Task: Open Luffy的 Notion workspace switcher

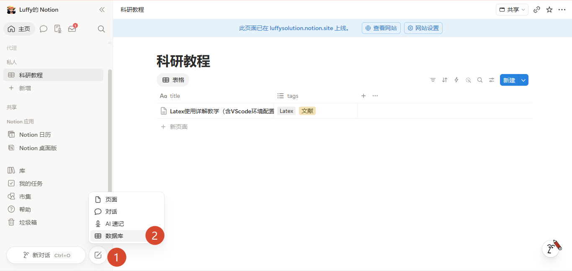Action: point(33,10)
